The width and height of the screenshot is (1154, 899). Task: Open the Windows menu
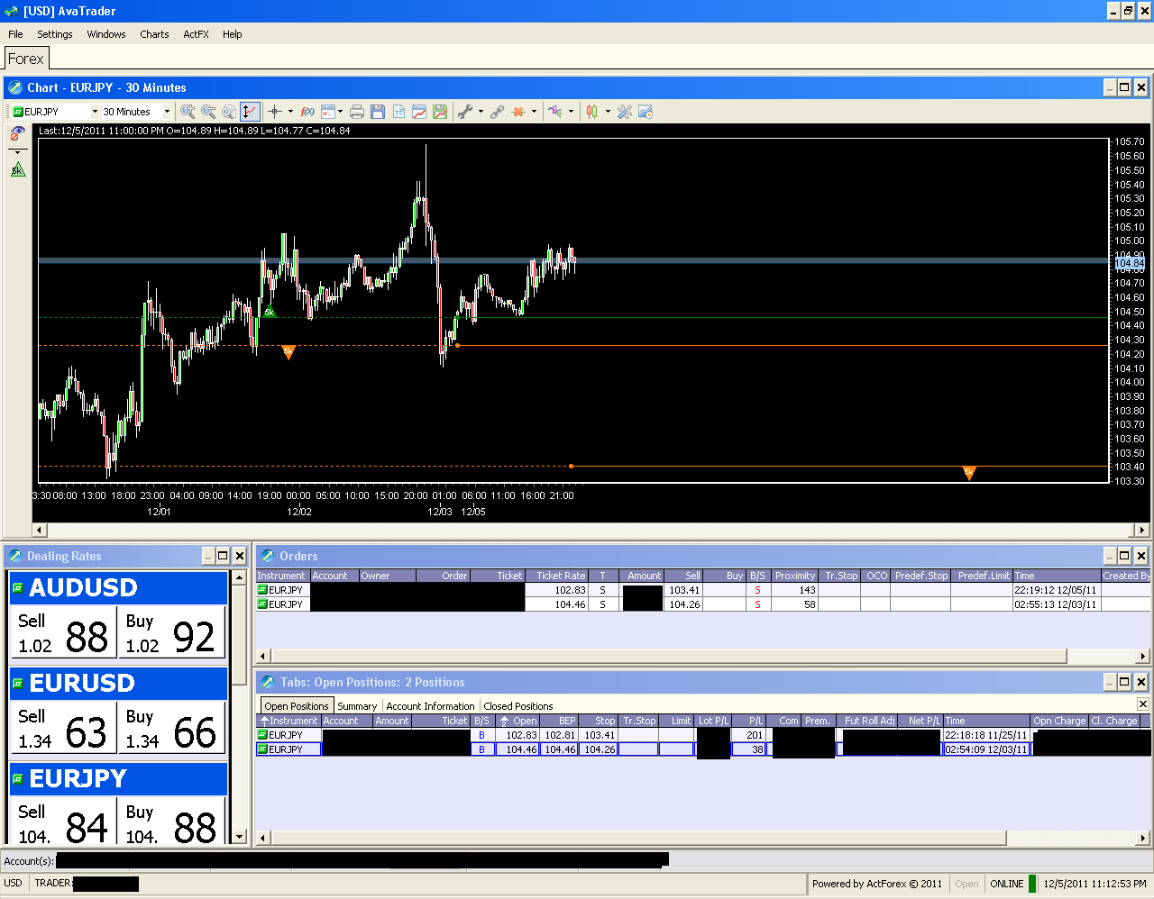point(106,34)
